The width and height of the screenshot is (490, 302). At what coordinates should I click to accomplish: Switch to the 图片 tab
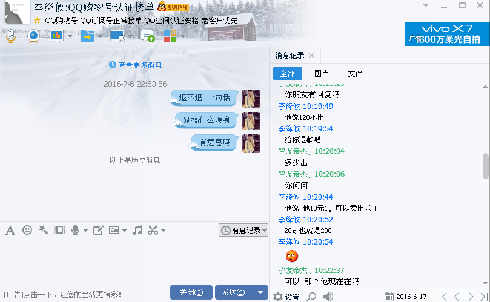pyautogui.click(x=321, y=74)
